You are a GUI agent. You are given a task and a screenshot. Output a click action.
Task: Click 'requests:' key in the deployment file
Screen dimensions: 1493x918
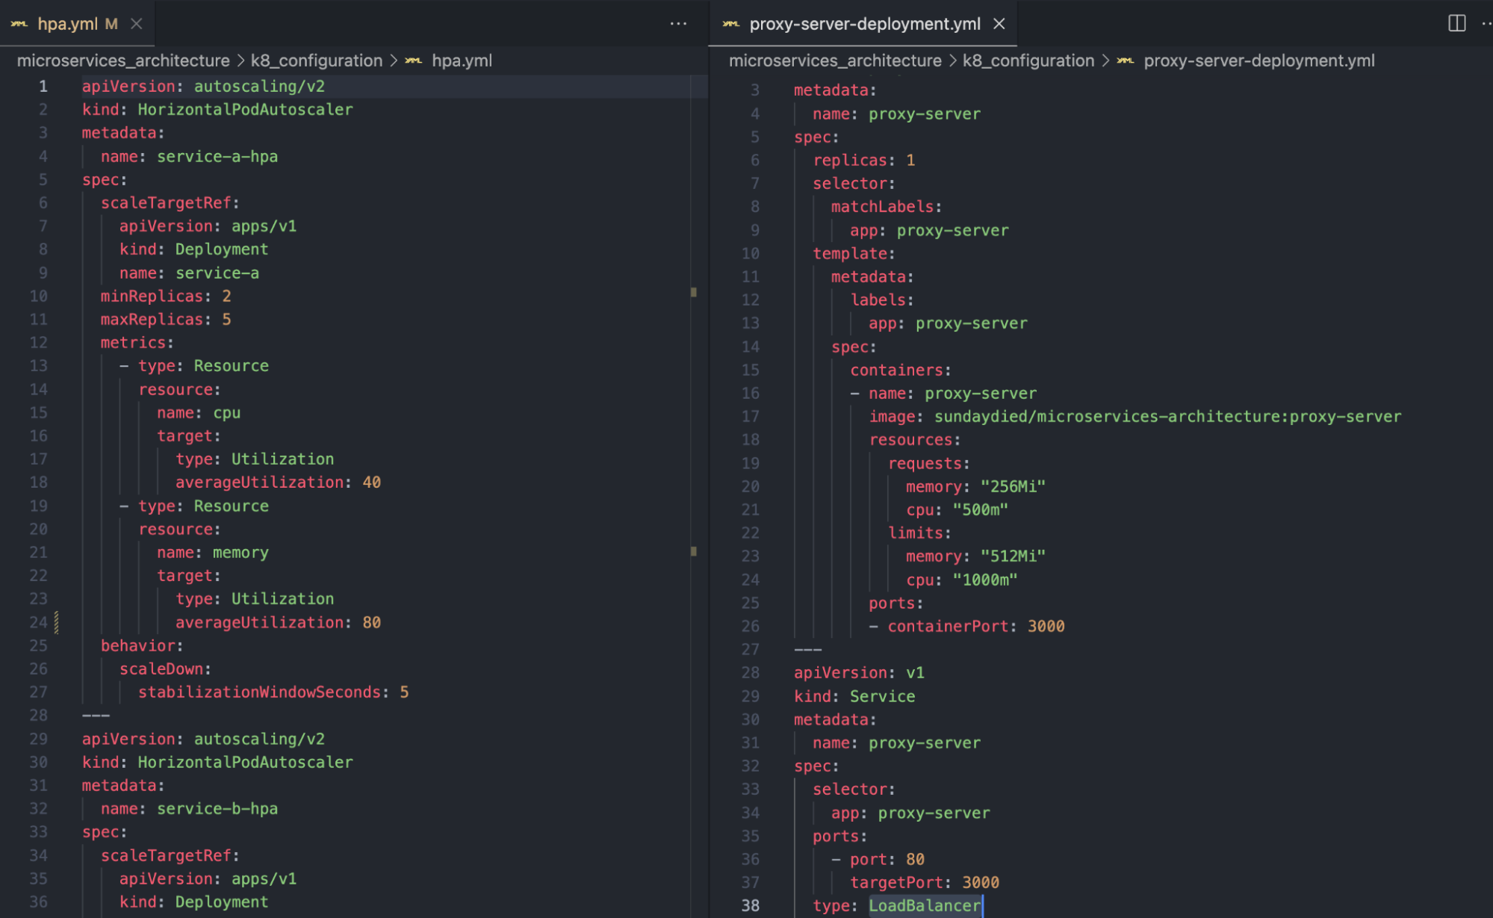[x=929, y=463]
